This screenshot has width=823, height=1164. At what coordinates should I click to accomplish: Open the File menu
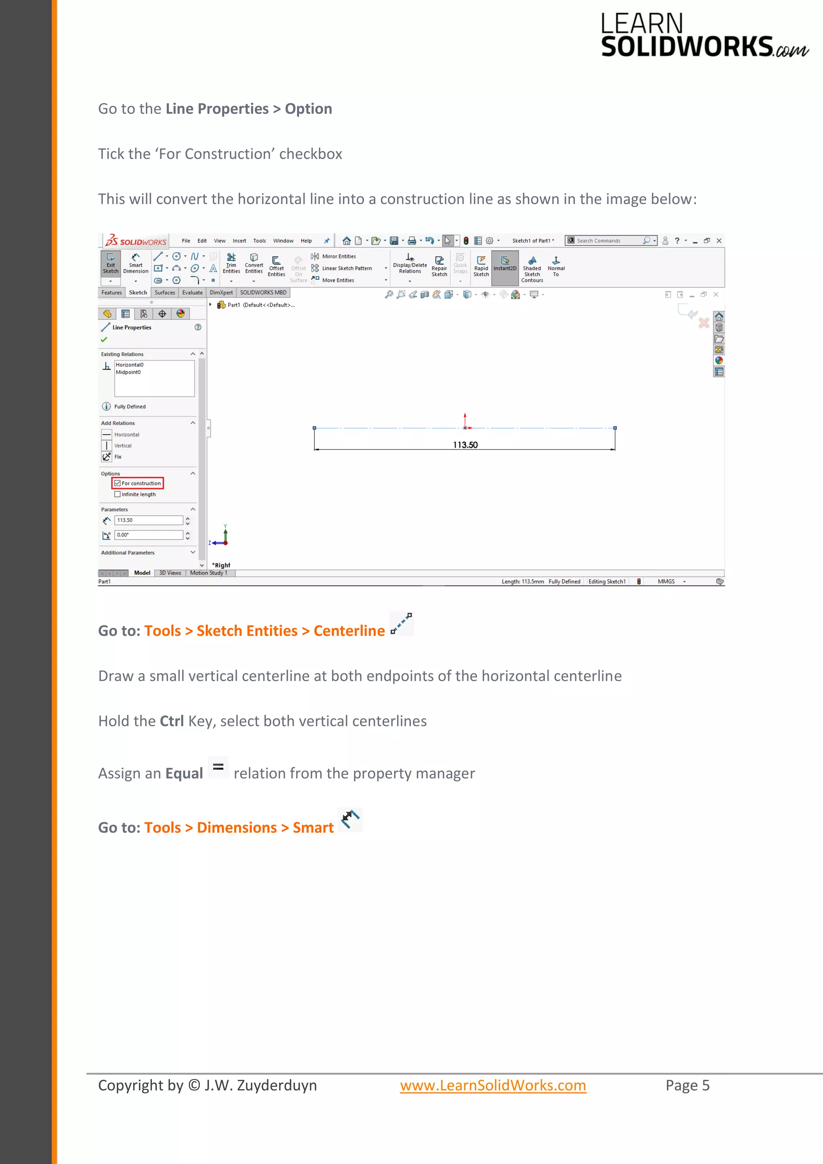click(x=186, y=241)
